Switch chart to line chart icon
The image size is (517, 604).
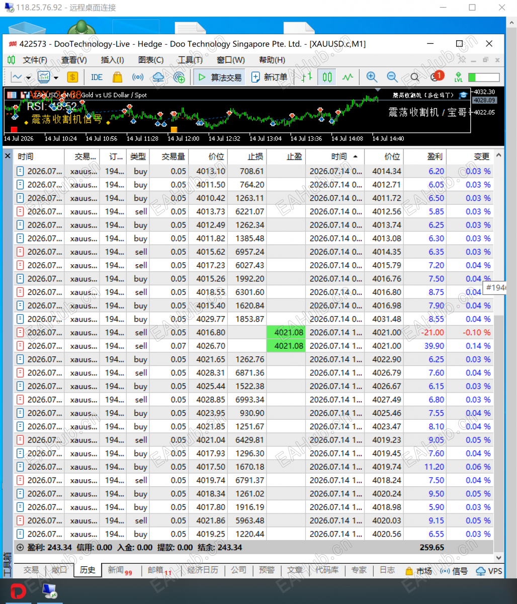(348, 77)
